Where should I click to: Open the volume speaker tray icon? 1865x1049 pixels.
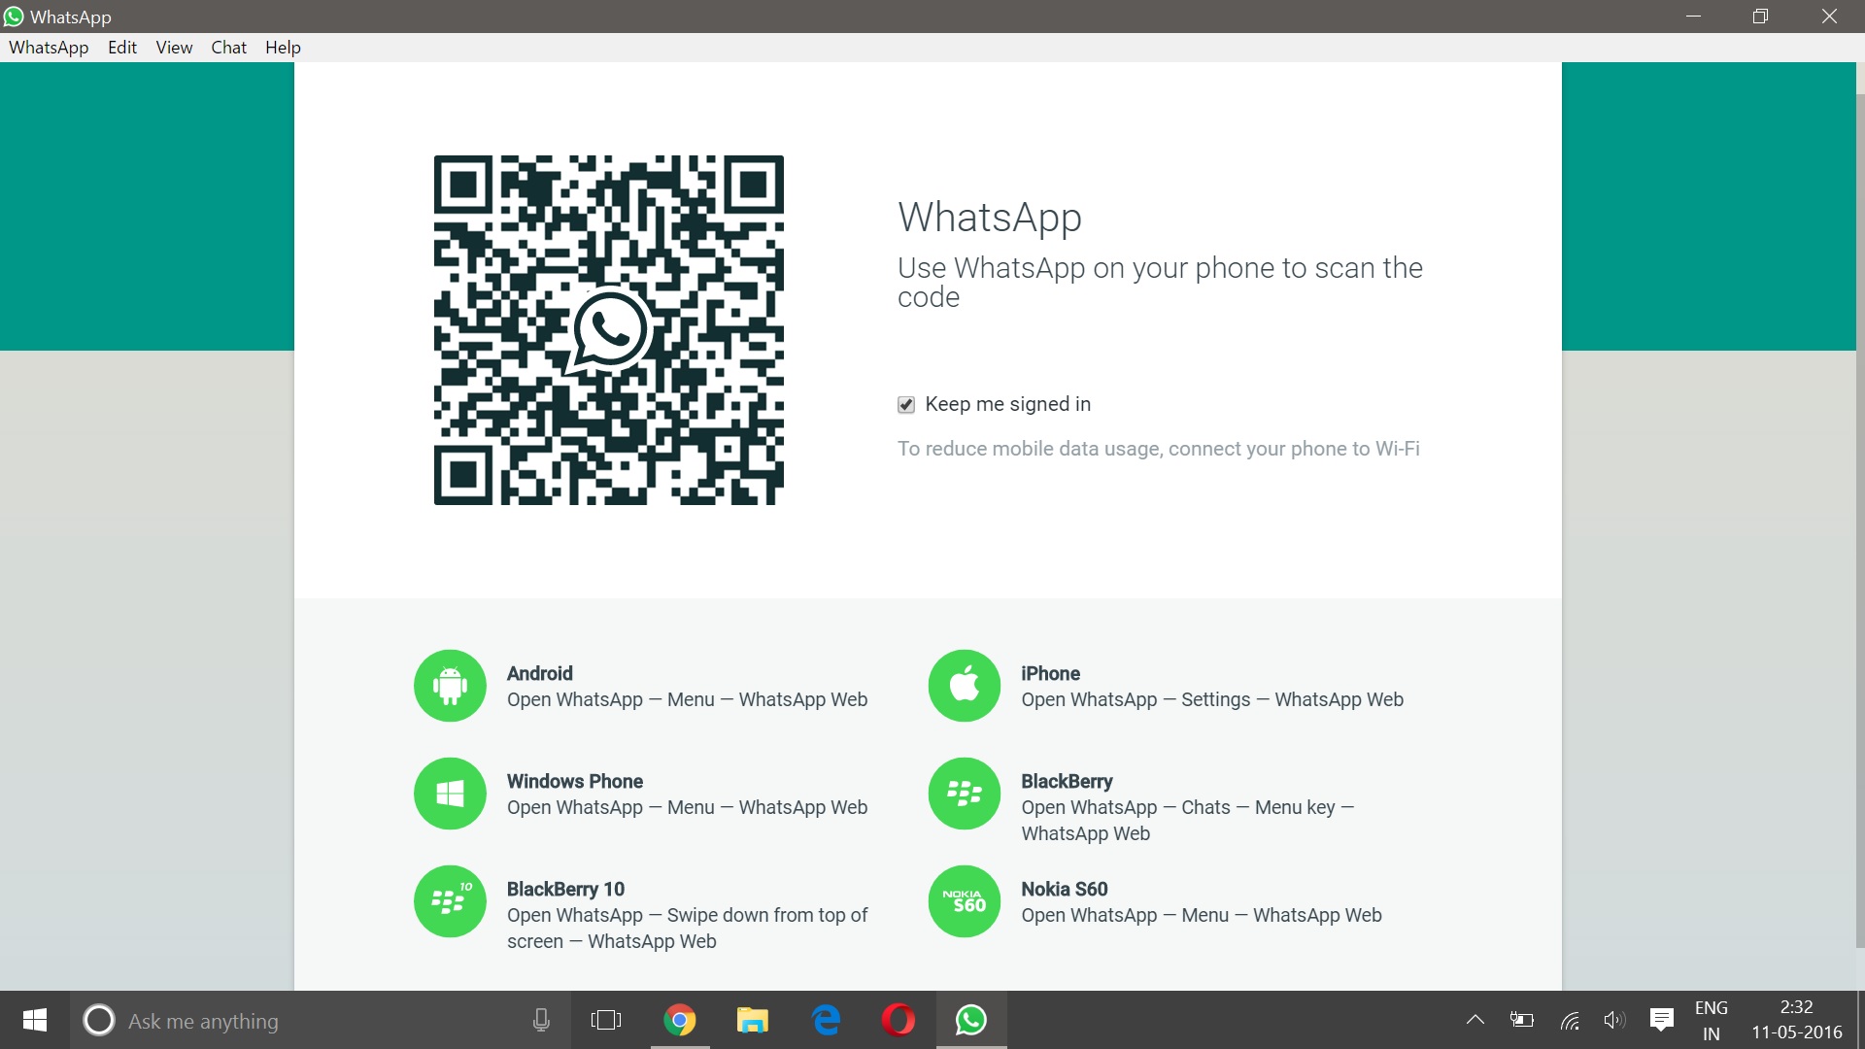click(1614, 1020)
